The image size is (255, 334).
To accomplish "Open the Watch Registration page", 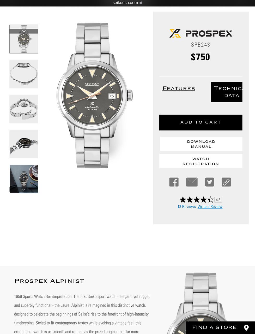I will coord(201,161).
